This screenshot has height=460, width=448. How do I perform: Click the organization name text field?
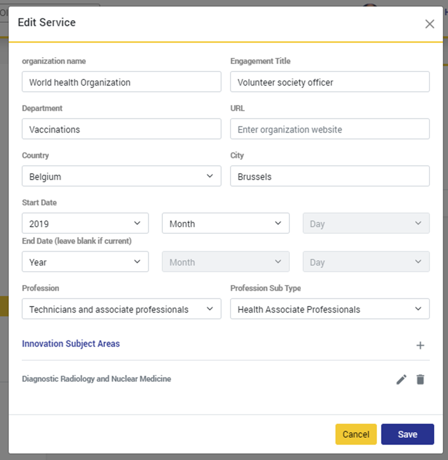coord(121,82)
